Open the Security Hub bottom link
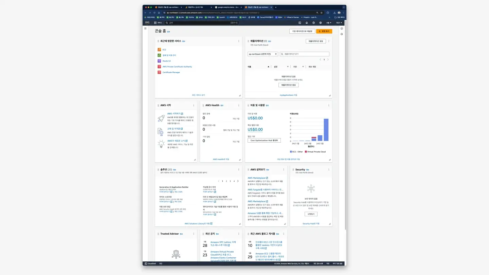489x275 pixels. pos(311,223)
